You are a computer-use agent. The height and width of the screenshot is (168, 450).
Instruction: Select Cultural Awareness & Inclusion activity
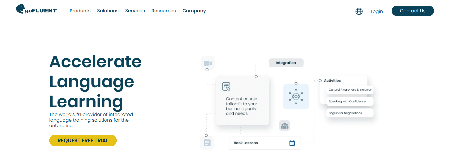pyautogui.click(x=350, y=90)
